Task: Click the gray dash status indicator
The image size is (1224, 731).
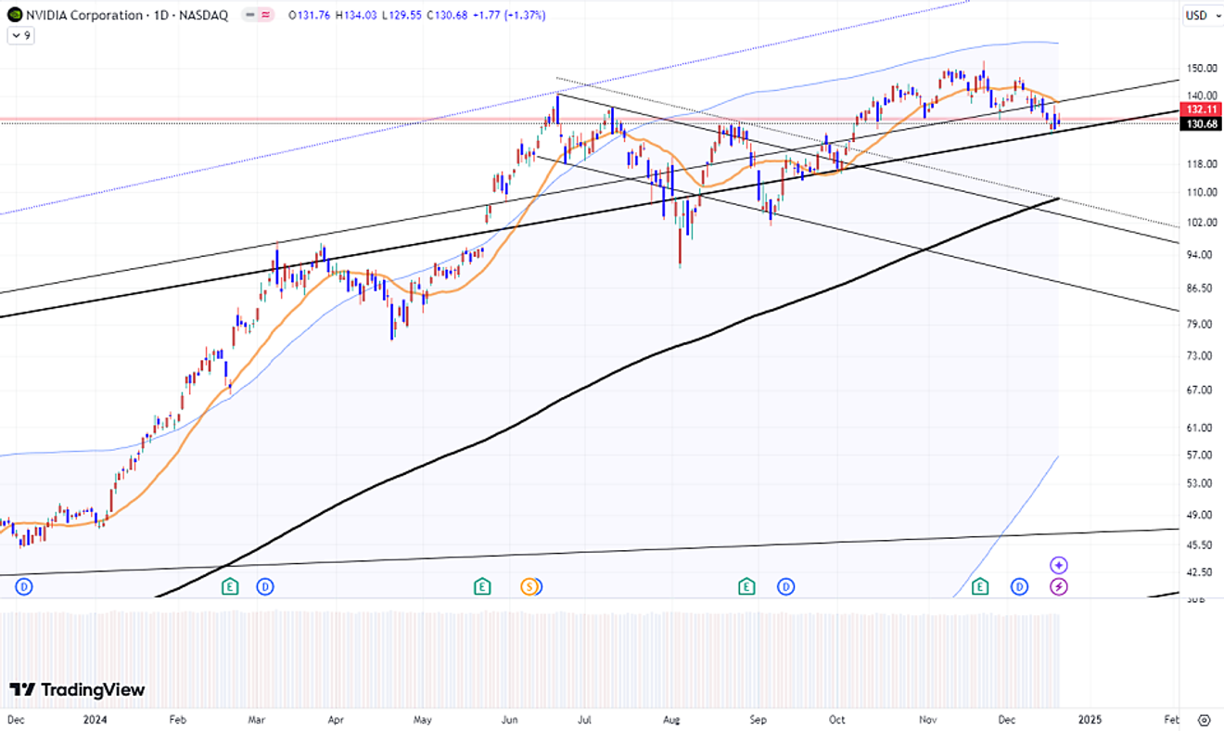Action: coord(251,16)
